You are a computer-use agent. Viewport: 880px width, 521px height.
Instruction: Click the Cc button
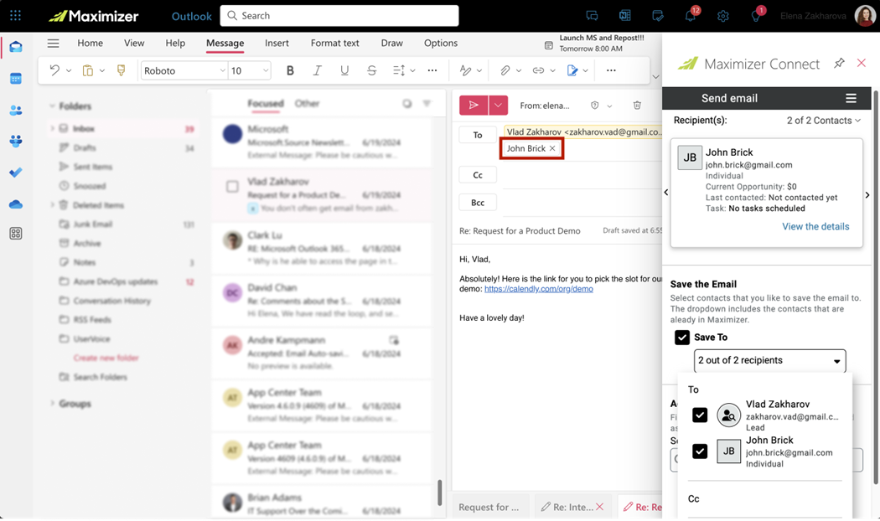click(478, 175)
